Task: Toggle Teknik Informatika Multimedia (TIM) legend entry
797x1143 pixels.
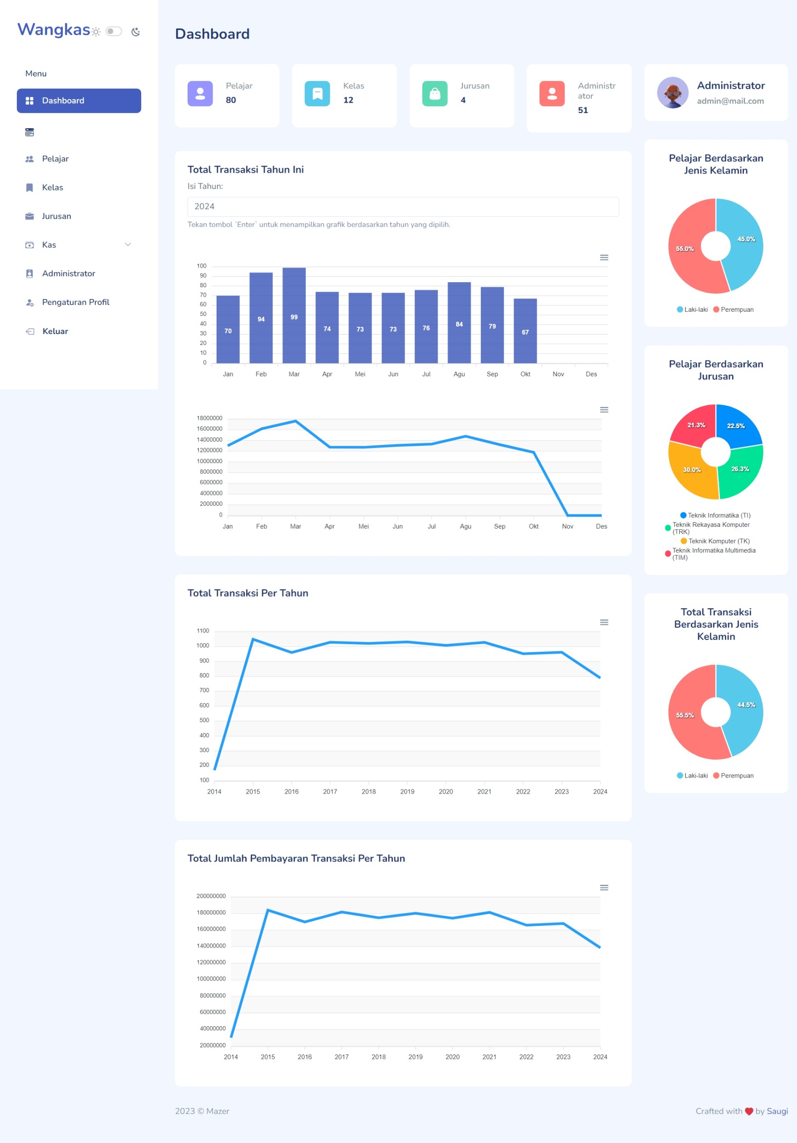Action: tap(710, 554)
